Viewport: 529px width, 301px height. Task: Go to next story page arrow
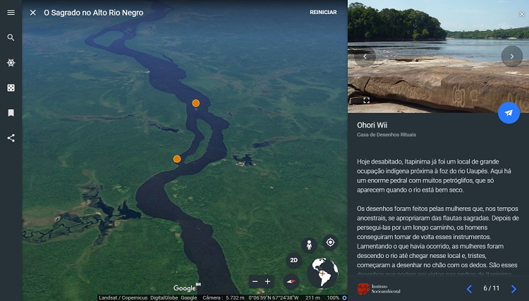pyautogui.click(x=513, y=288)
